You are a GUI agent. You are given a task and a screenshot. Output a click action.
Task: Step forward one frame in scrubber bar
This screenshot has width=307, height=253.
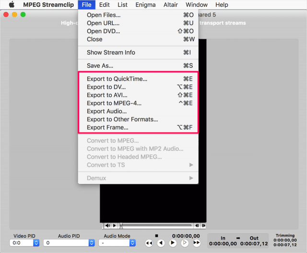coord(203,226)
